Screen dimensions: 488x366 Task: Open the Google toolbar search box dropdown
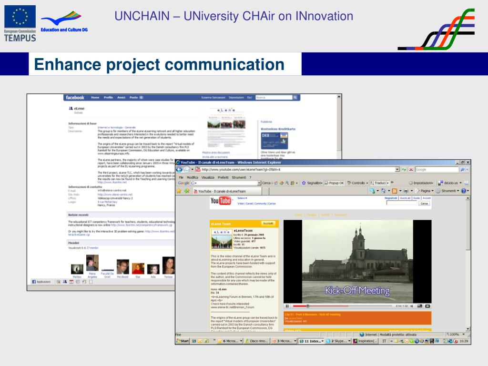coord(259,183)
